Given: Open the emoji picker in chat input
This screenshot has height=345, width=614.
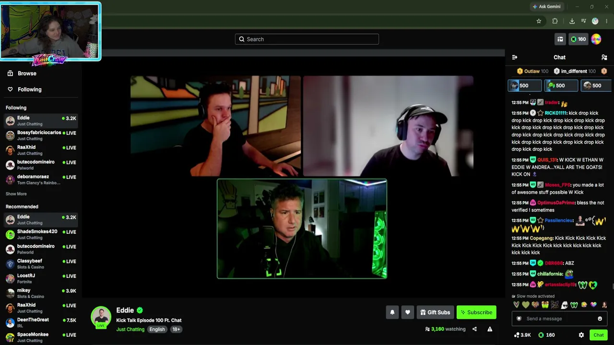Looking at the screenshot, I should coord(600,319).
